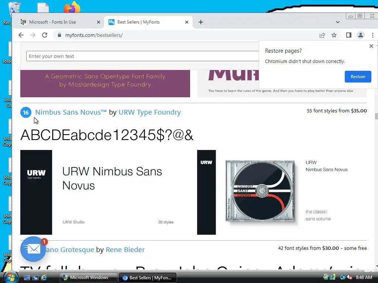The image size is (378, 283).
Task: Open Chromium three-dot menu
Action: coord(372,35)
